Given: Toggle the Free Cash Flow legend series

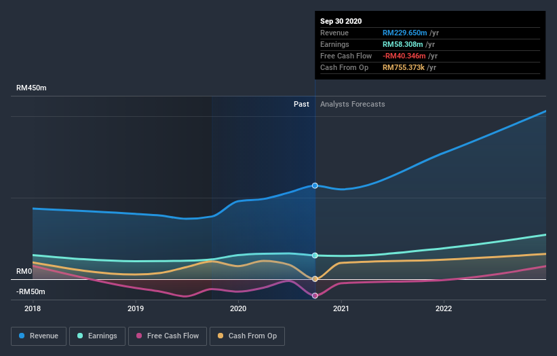Looking at the screenshot, I should coord(168,336).
